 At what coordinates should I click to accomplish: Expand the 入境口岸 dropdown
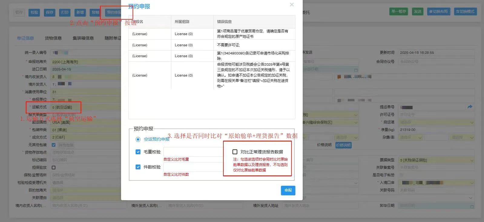tap(471, 183)
